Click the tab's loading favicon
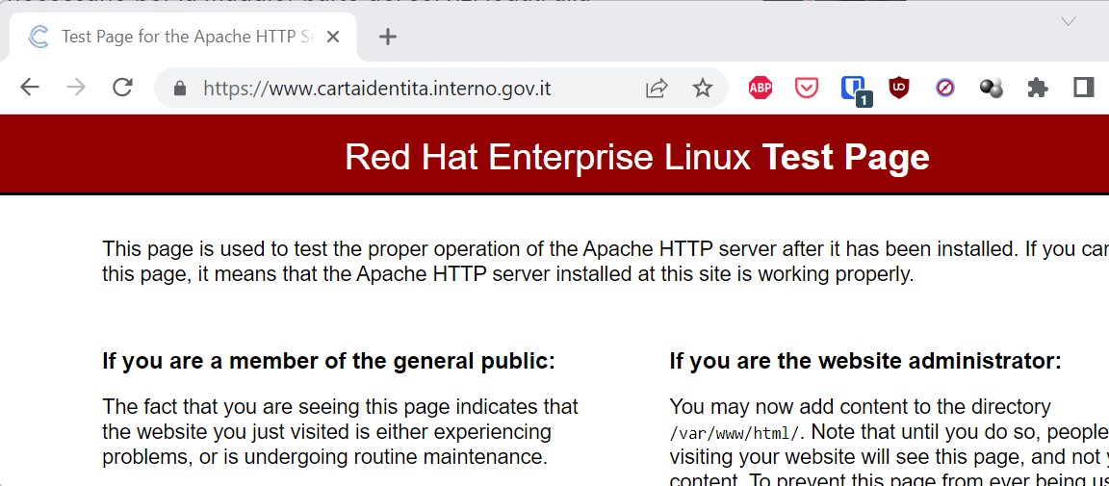This screenshot has height=486, width=1109. [39, 37]
